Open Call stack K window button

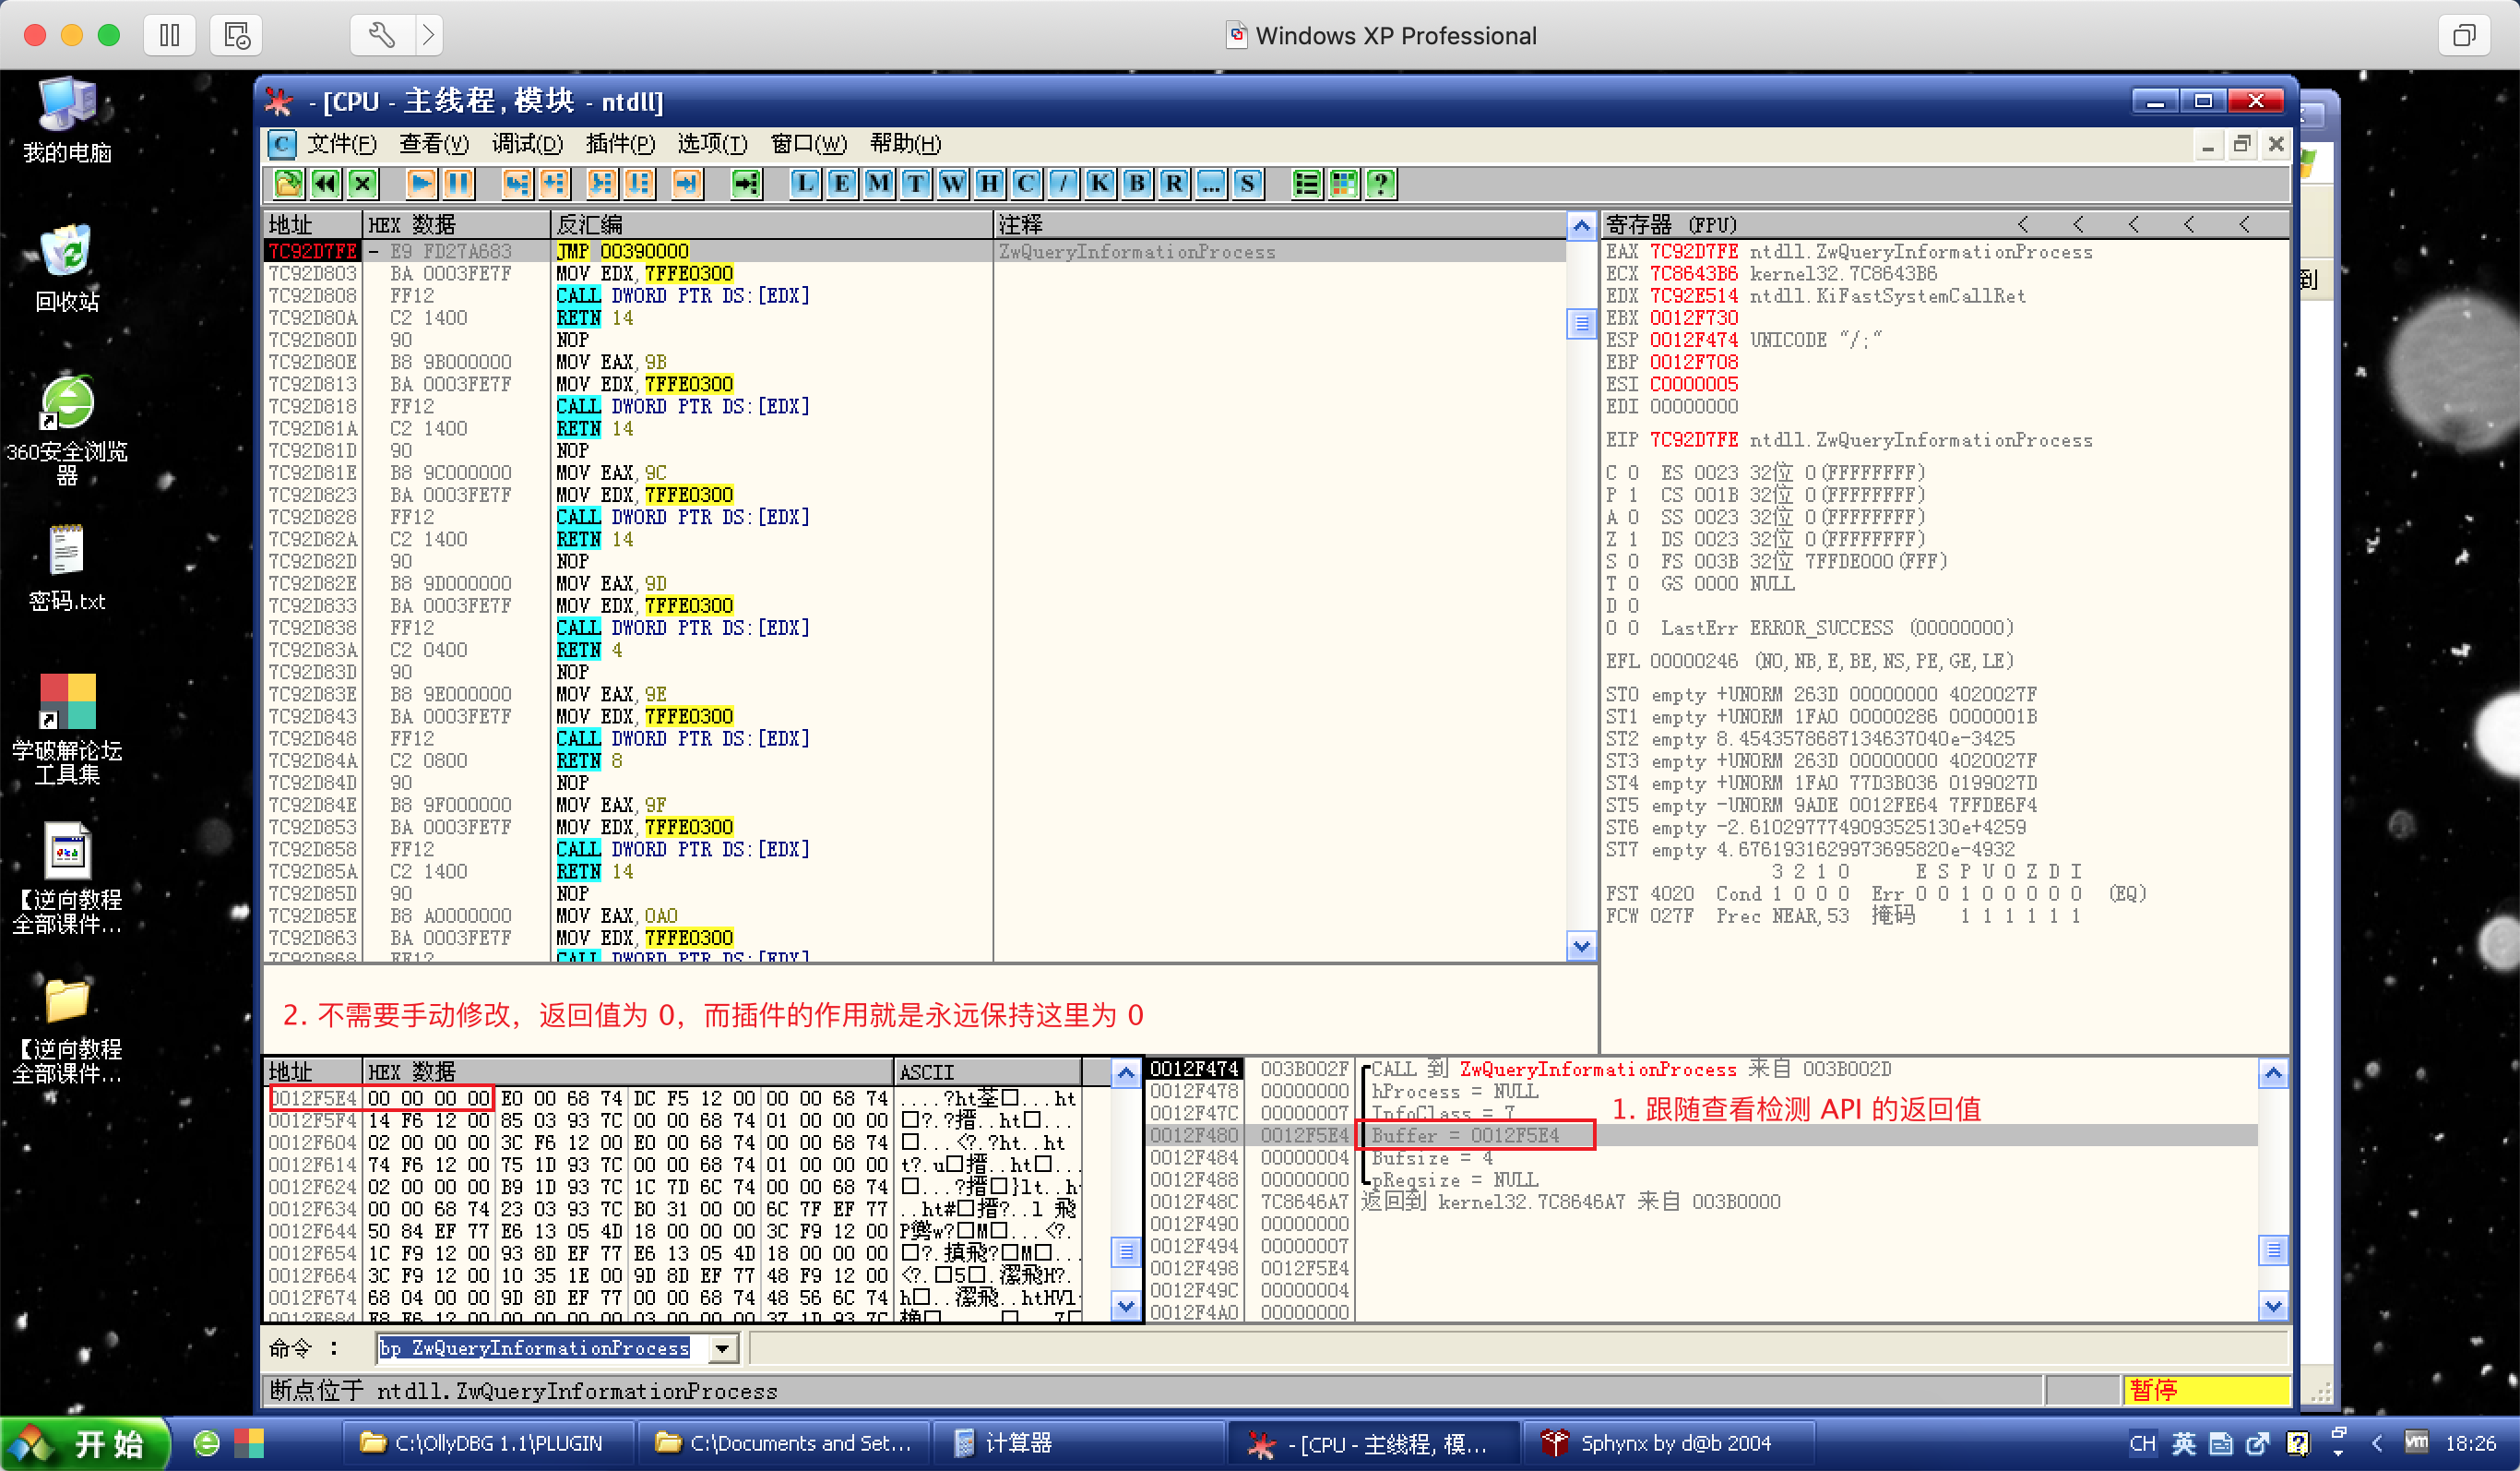click(x=1099, y=183)
